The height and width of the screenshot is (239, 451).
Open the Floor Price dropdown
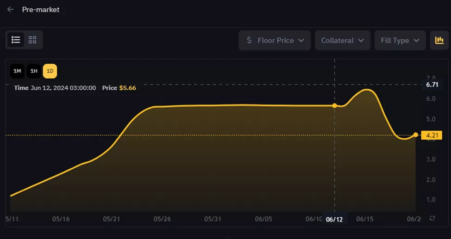[275, 40]
